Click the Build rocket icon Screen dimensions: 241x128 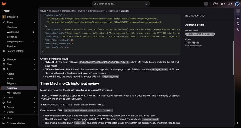coord(4,102)
